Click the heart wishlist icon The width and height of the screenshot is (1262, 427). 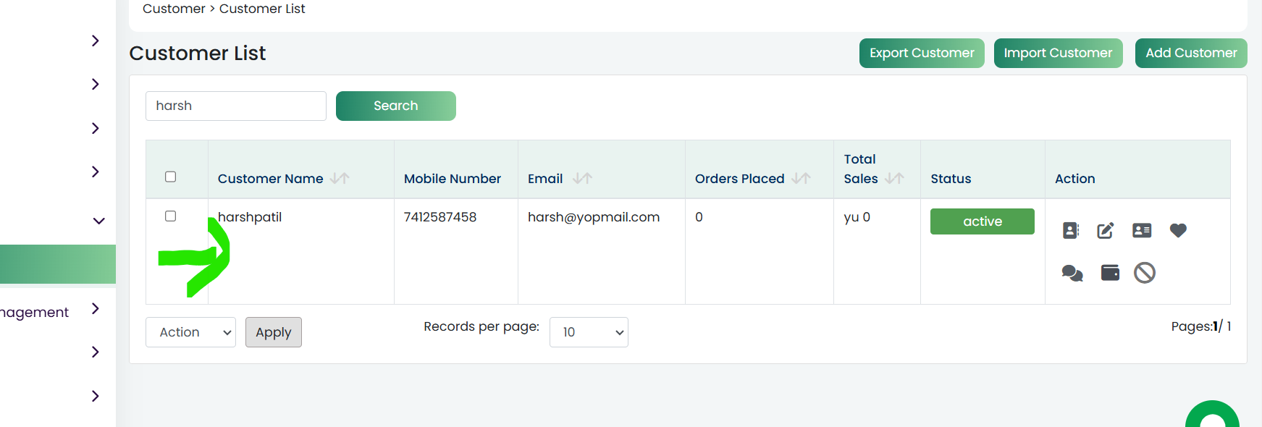click(x=1178, y=230)
